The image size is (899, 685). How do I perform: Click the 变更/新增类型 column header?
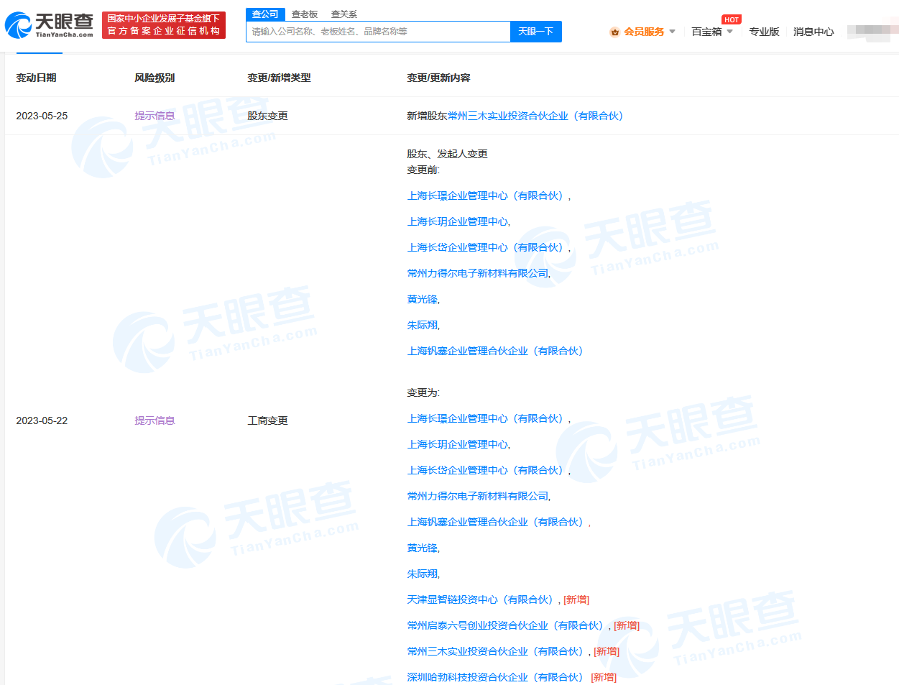click(279, 78)
